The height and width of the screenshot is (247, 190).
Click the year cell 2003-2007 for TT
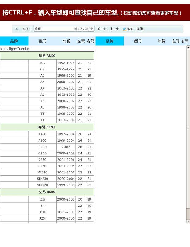click(x=66, y=120)
